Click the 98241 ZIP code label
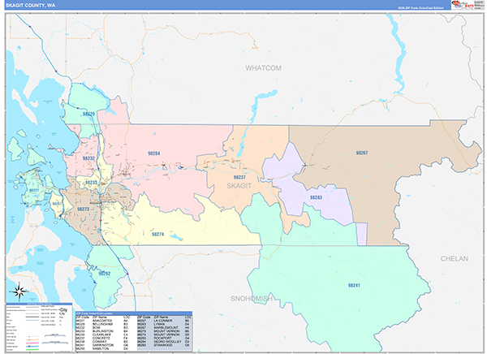The image size is (487, 354). pyautogui.click(x=354, y=285)
